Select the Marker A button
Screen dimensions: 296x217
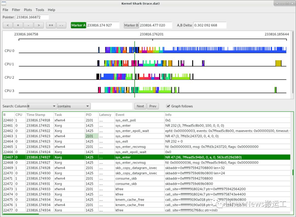tap(78, 25)
